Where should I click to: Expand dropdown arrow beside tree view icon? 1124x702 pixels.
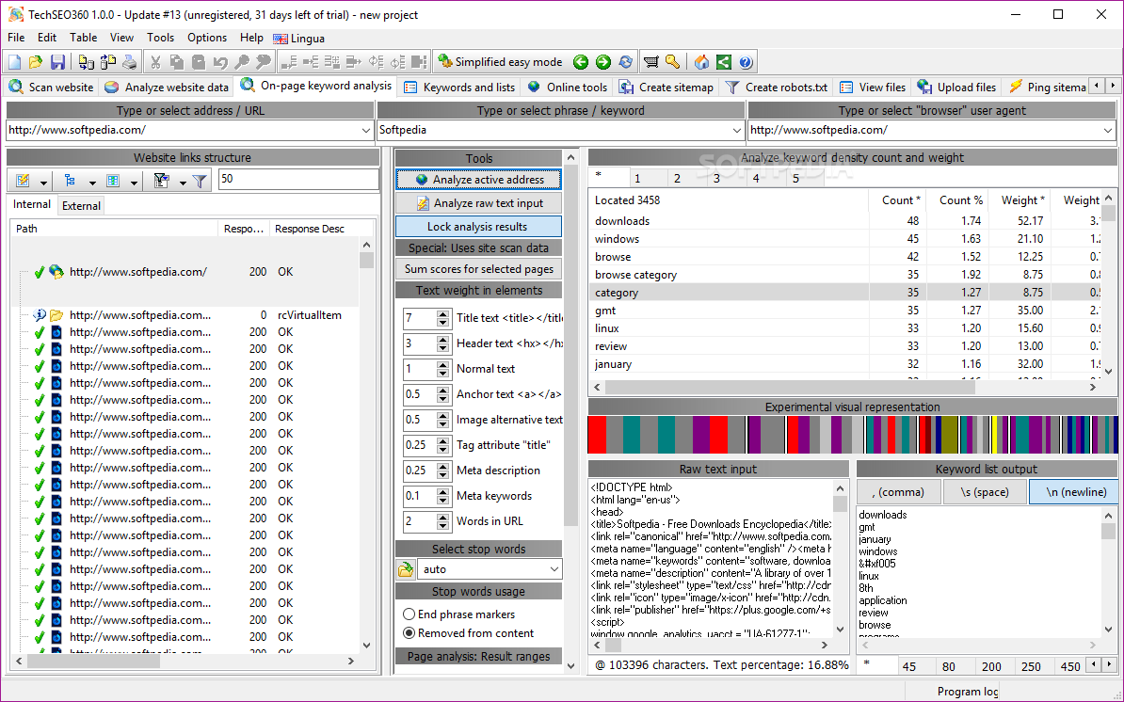pyautogui.click(x=91, y=183)
